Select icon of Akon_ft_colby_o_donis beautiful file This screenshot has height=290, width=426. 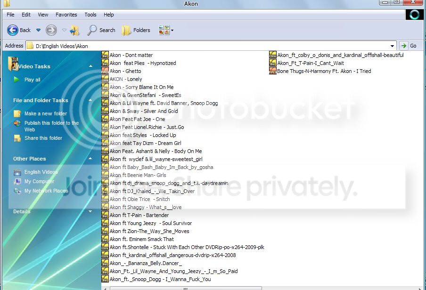(273, 55)
